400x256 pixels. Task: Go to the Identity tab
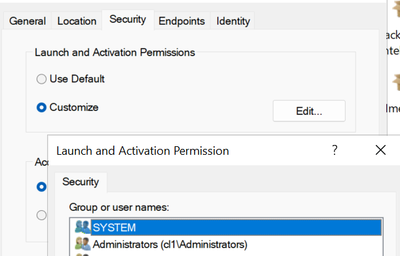(x=233, y=21)
